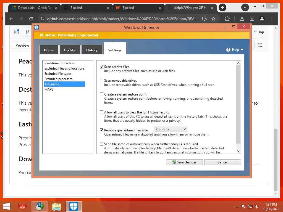Screen dimensions: 283x212
Task: Click the browser icon in the taskbar
Action: [x=40, y=206]
